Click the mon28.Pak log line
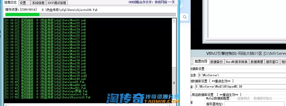This screenshot has width=286, height=106. [x=44, y=82]
